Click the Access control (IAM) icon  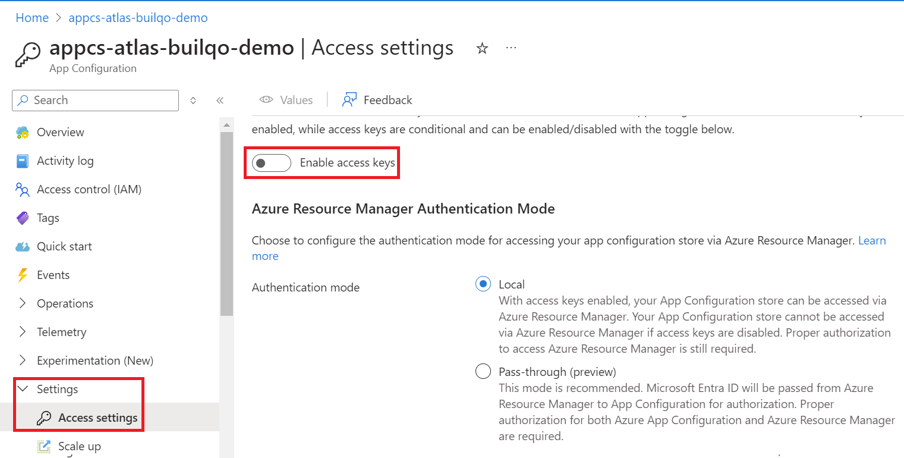coord(23,190)
